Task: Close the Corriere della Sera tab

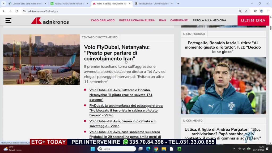Action: click(45, 3)
